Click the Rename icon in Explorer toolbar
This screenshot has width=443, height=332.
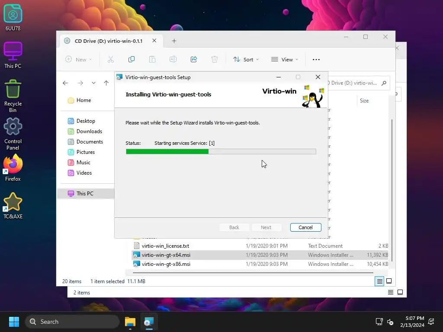click(x=173, y=59)
